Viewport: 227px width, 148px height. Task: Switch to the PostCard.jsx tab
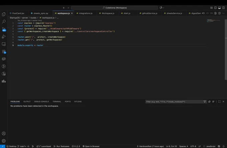pyautogui.click(x=18, y=13)
